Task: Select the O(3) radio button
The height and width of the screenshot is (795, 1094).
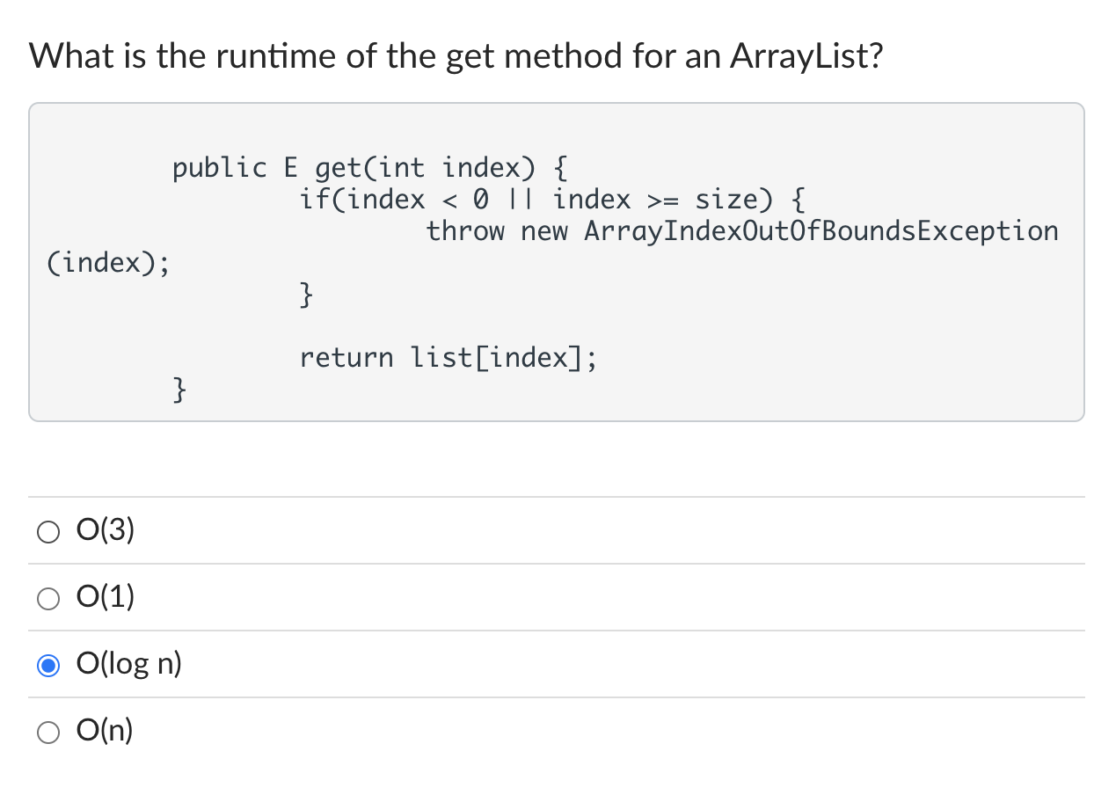Action: [x=48, y=531]
